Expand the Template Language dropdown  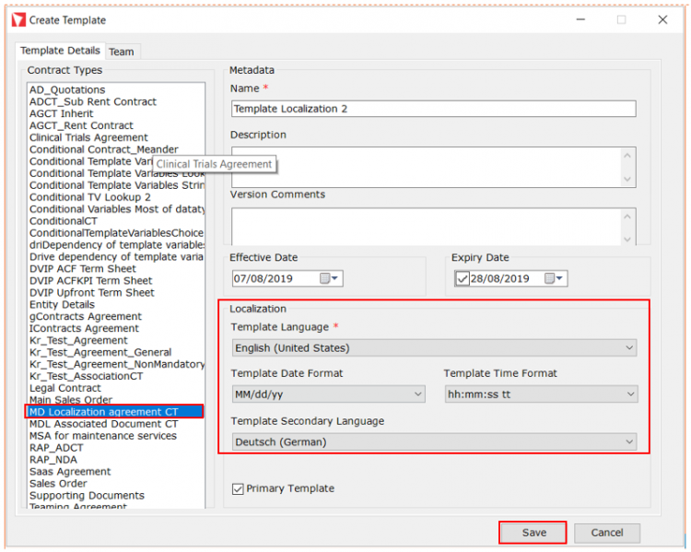click(629, 348)
